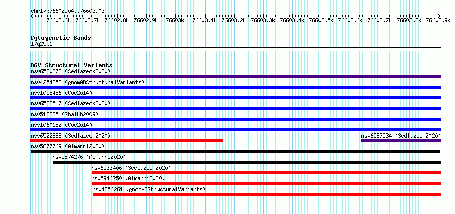Screen dimensions: 455x214
Task: Click ruler position 76602.9k
Action: [x=146, y=20]
